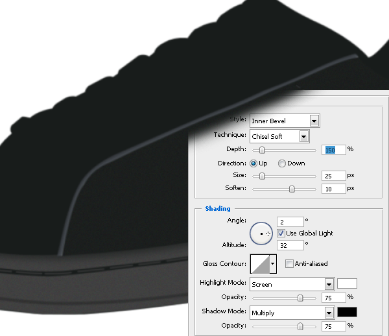Open the Shadow Mode dropdown showing Multiply
The height and width of the screenshot is (336, 389).
292,313
